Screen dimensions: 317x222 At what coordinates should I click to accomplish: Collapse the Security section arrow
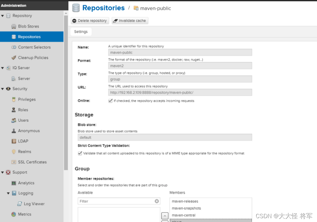[x=3, y=89]
